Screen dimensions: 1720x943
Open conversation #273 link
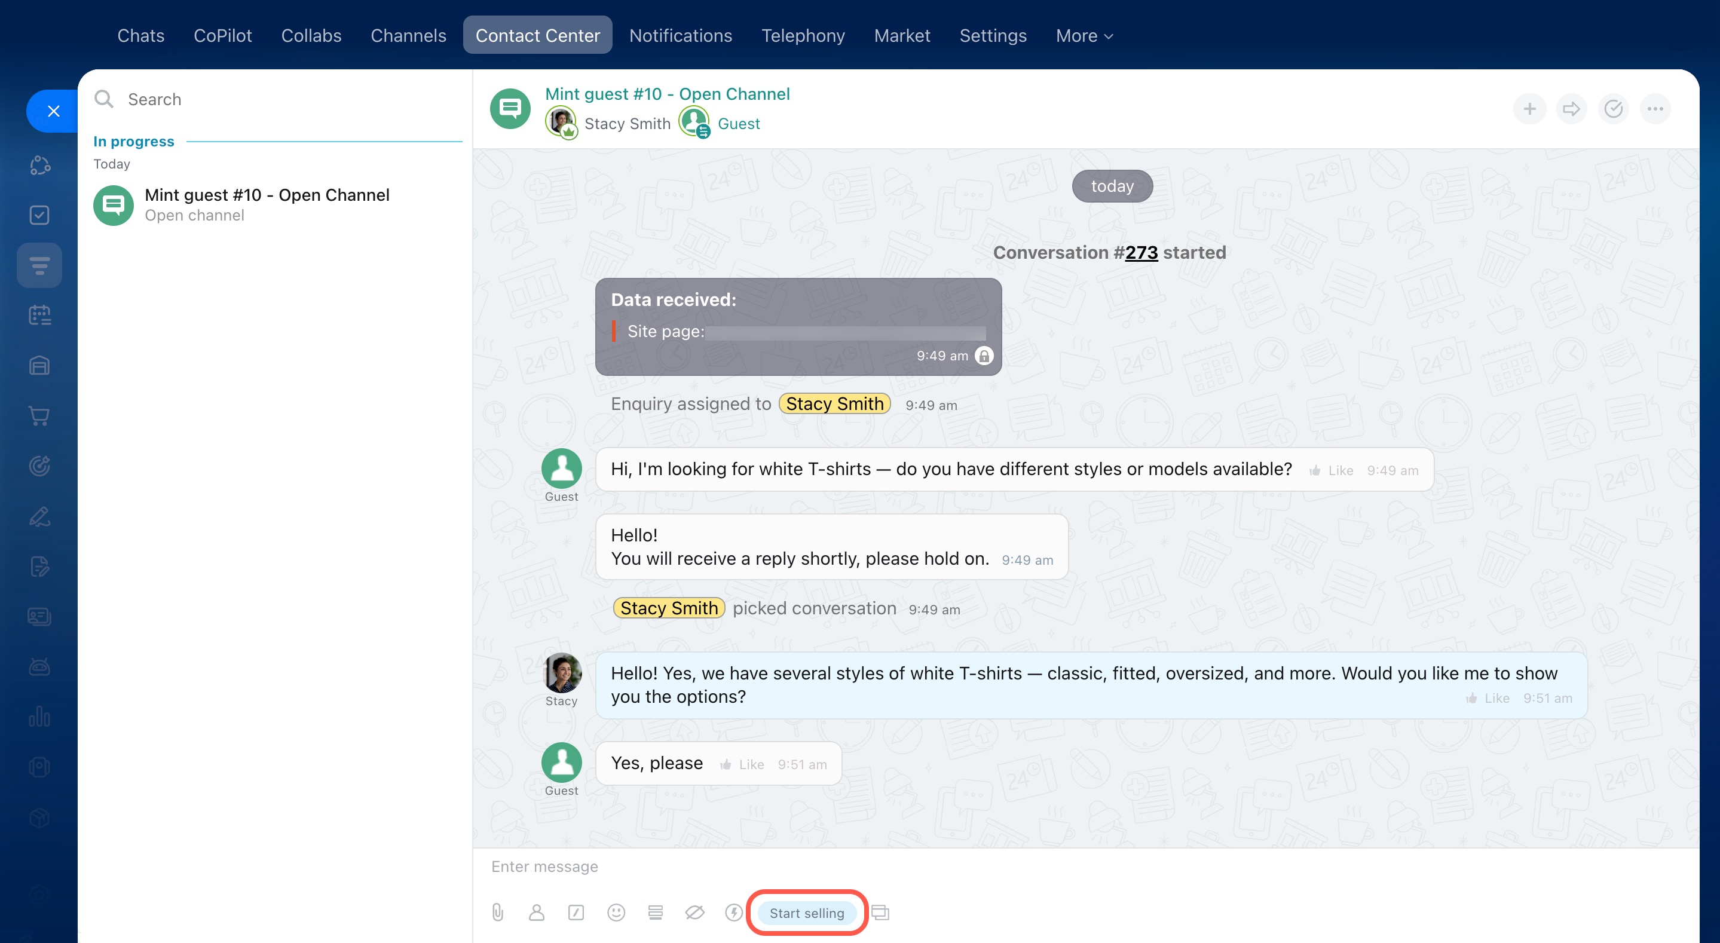pyautogui.click(x=1141, y=252)
